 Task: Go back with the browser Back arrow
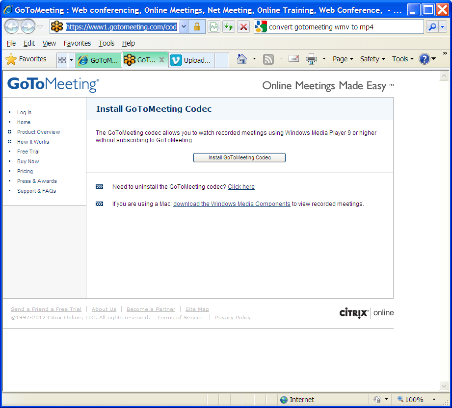pyautogui.click(x=12, y=27)
